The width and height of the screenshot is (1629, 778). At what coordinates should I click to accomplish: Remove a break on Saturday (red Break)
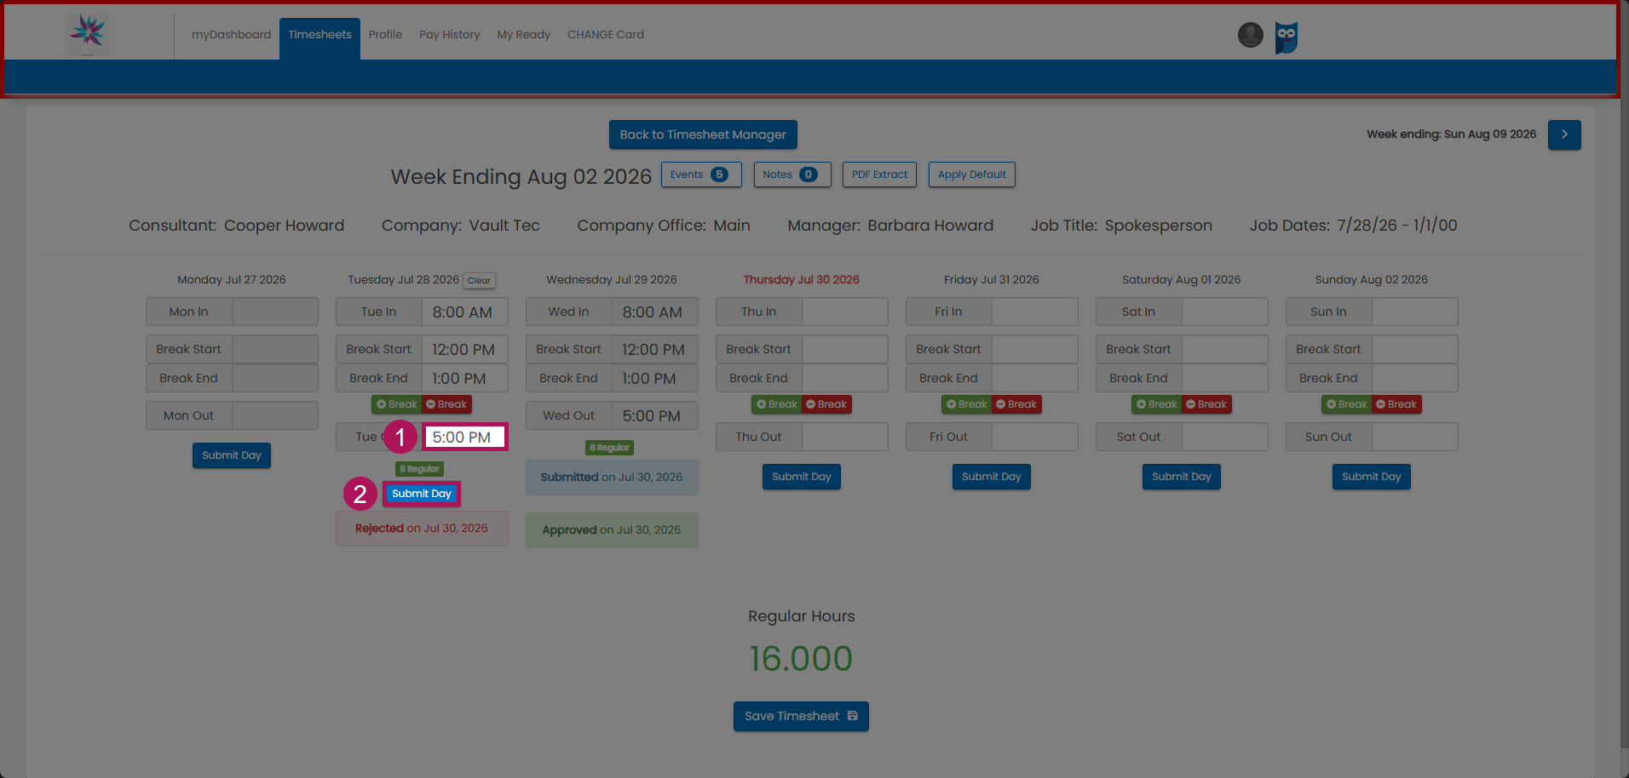tap(1206, 404)
